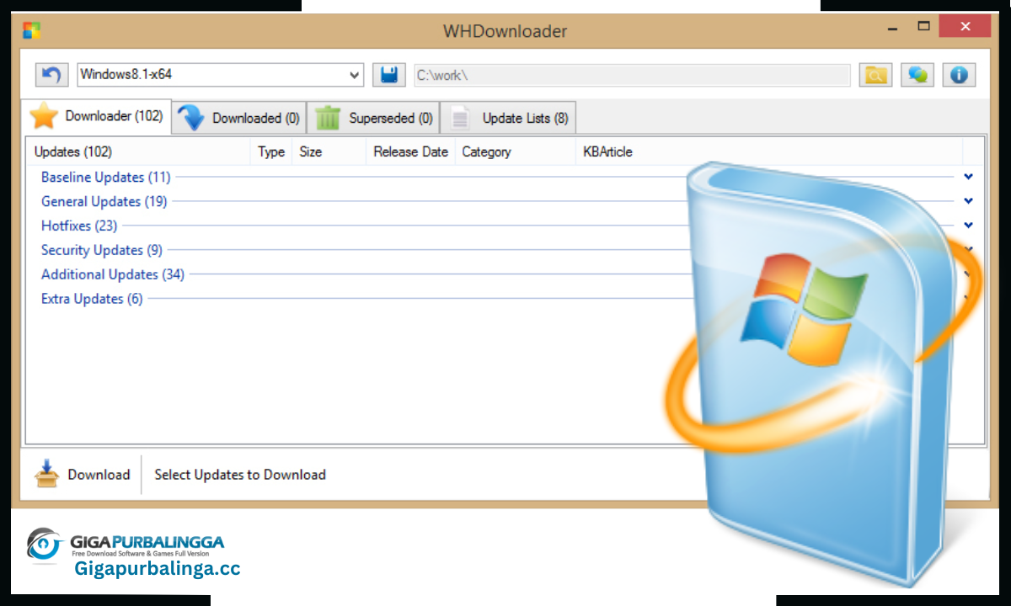Sort by the Release Date column header

click(410, 151)
